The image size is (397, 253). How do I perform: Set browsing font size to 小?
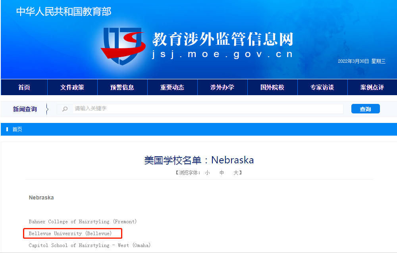click(207, 172)
